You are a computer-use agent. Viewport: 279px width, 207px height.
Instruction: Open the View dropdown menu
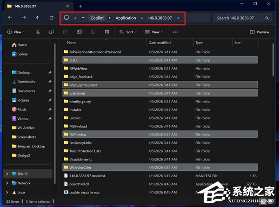pos(154,32)
